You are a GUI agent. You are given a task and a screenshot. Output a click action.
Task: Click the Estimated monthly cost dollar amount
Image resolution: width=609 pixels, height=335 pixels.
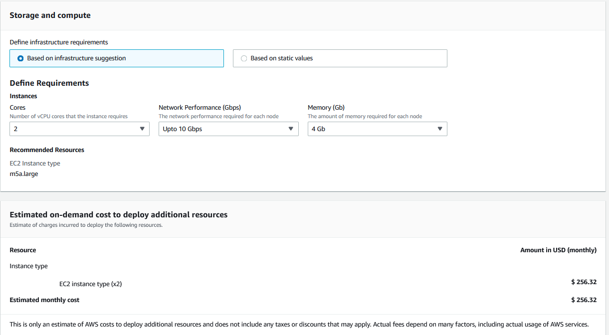pyautogui.click(x=584, y=300)
